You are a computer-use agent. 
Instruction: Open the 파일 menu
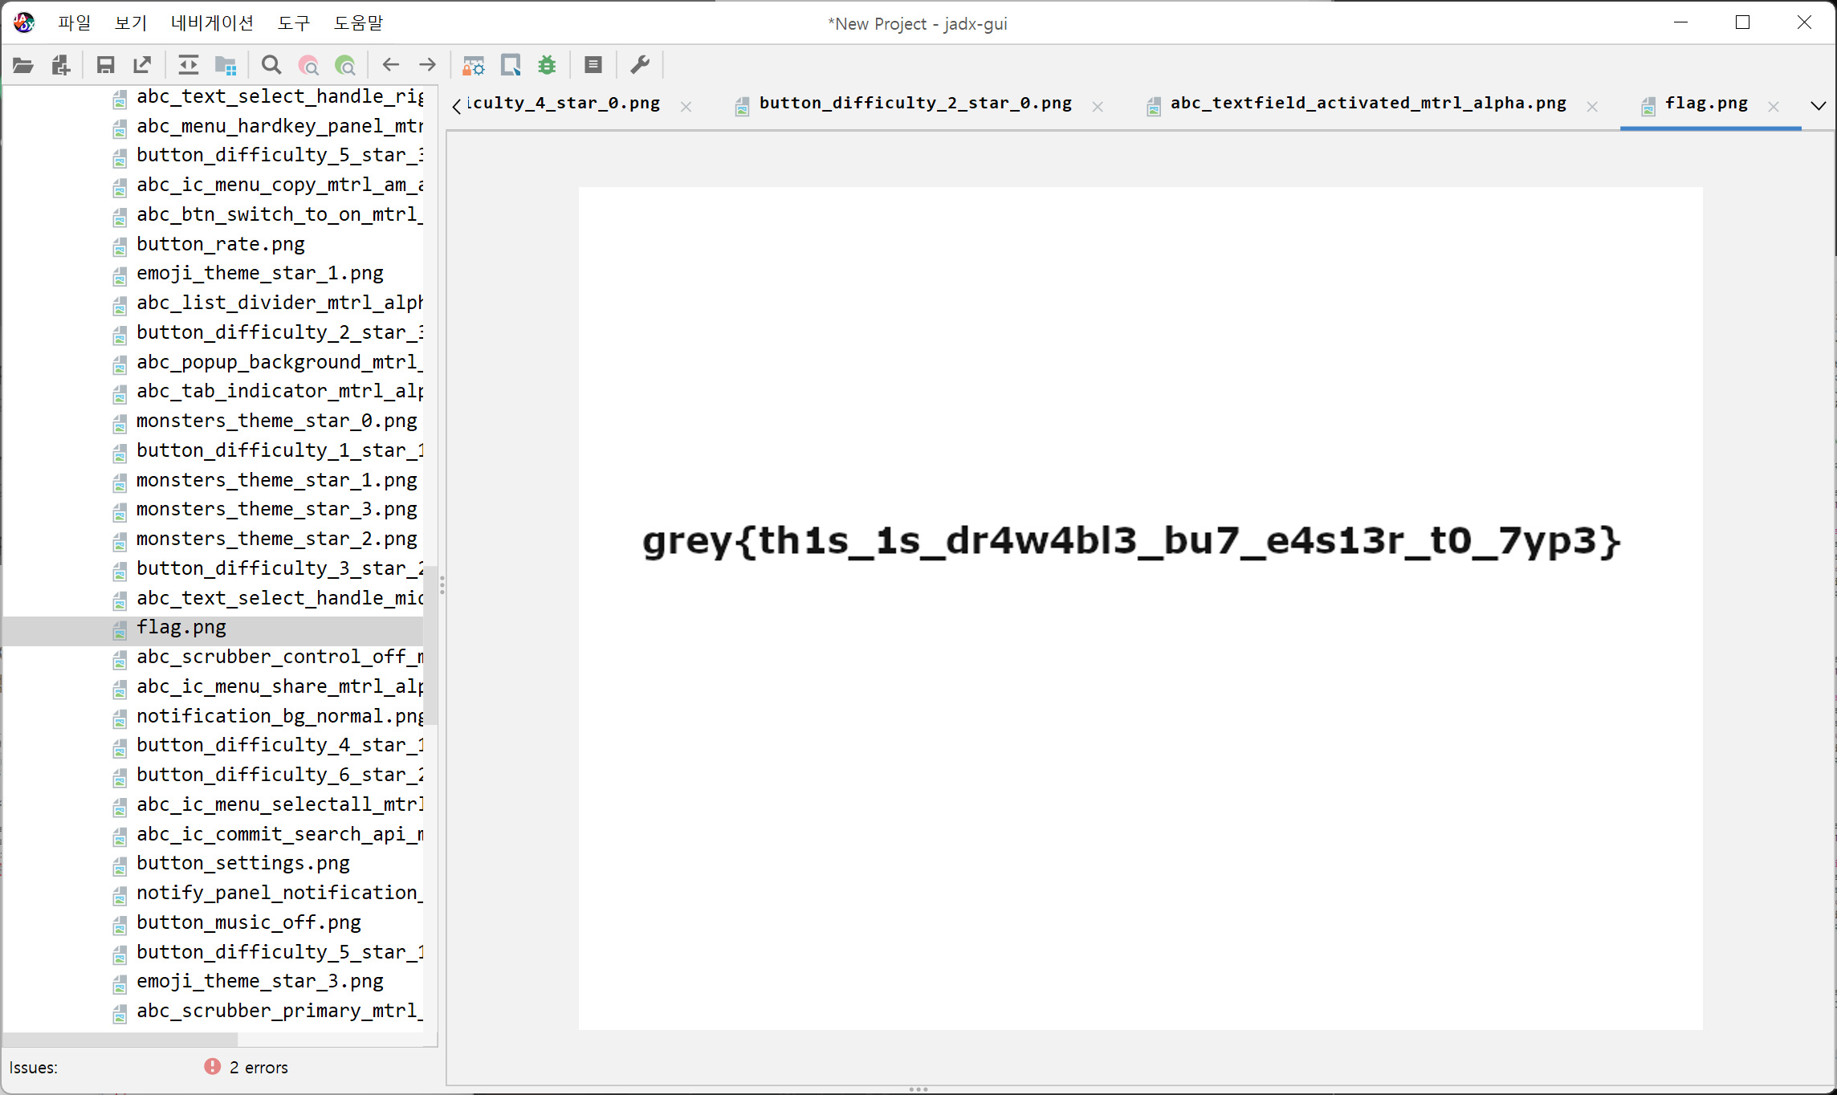point(74,23)
